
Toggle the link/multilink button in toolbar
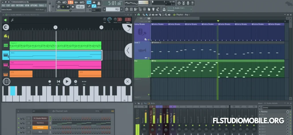(x=94, y=6)
